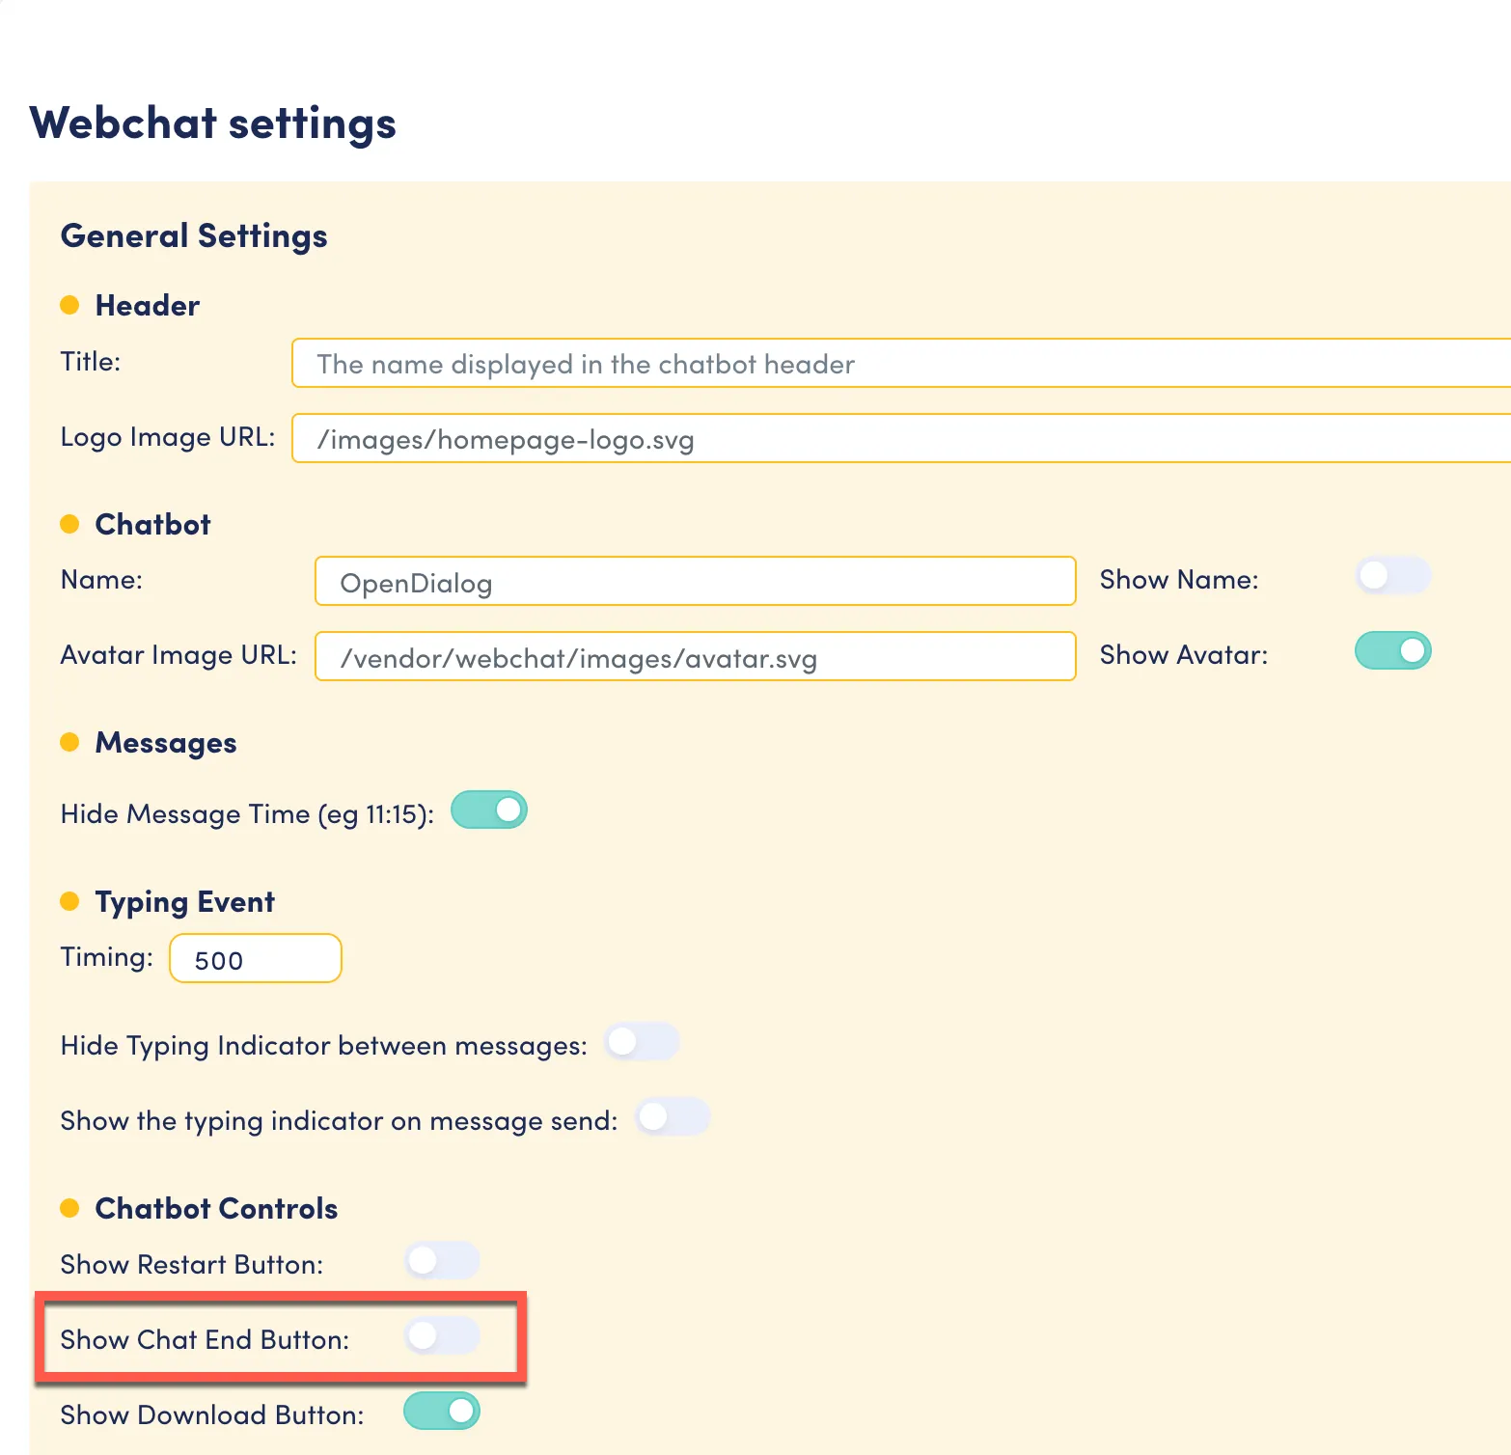This screenshot has width=1511, height=1455.
Task: Enable Show Chat End Button toggle
Action: pyautogui.click(x=442, y=1336)
